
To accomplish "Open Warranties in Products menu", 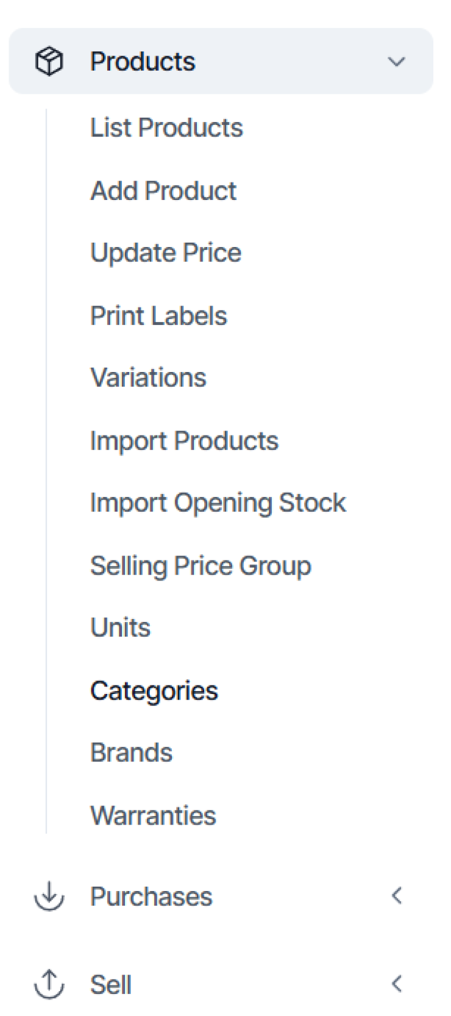I will [153, 816].
